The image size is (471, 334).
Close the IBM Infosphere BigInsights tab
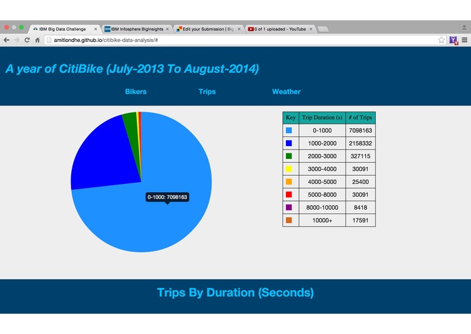tap(167, 29)
